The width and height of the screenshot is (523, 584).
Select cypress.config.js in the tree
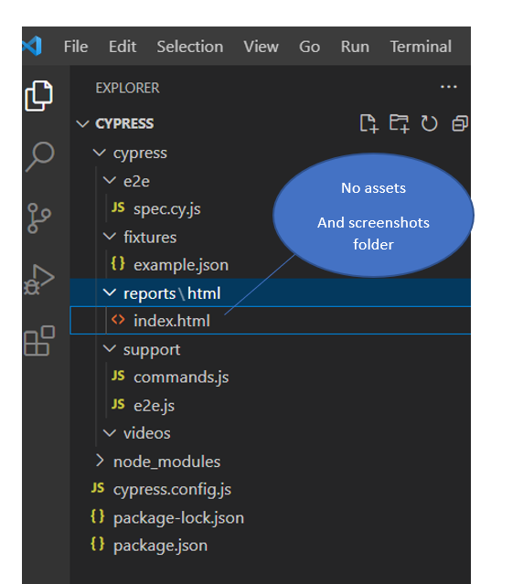click(172, 489)
